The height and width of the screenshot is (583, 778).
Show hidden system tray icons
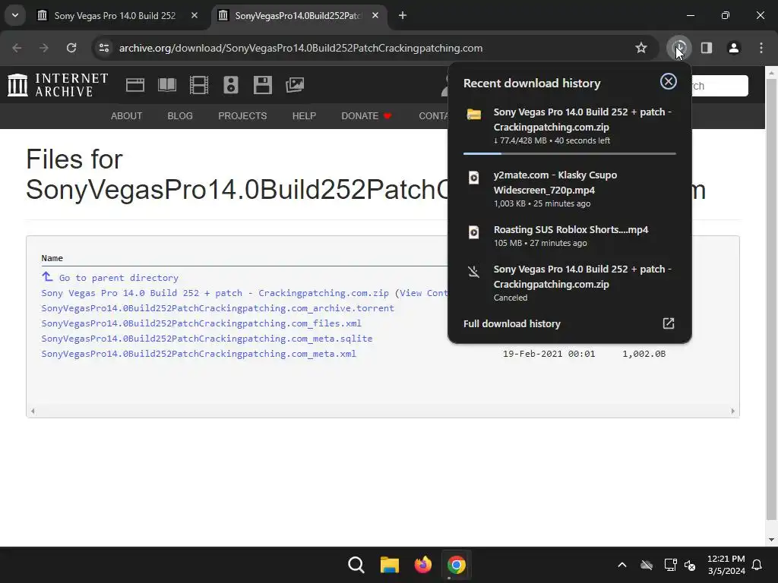coord(622,565)
